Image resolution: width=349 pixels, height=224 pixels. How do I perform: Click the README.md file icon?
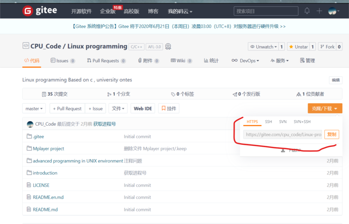[29, 209]
